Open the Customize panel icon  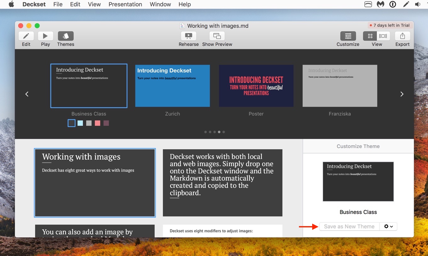click(x=348, y=36)
